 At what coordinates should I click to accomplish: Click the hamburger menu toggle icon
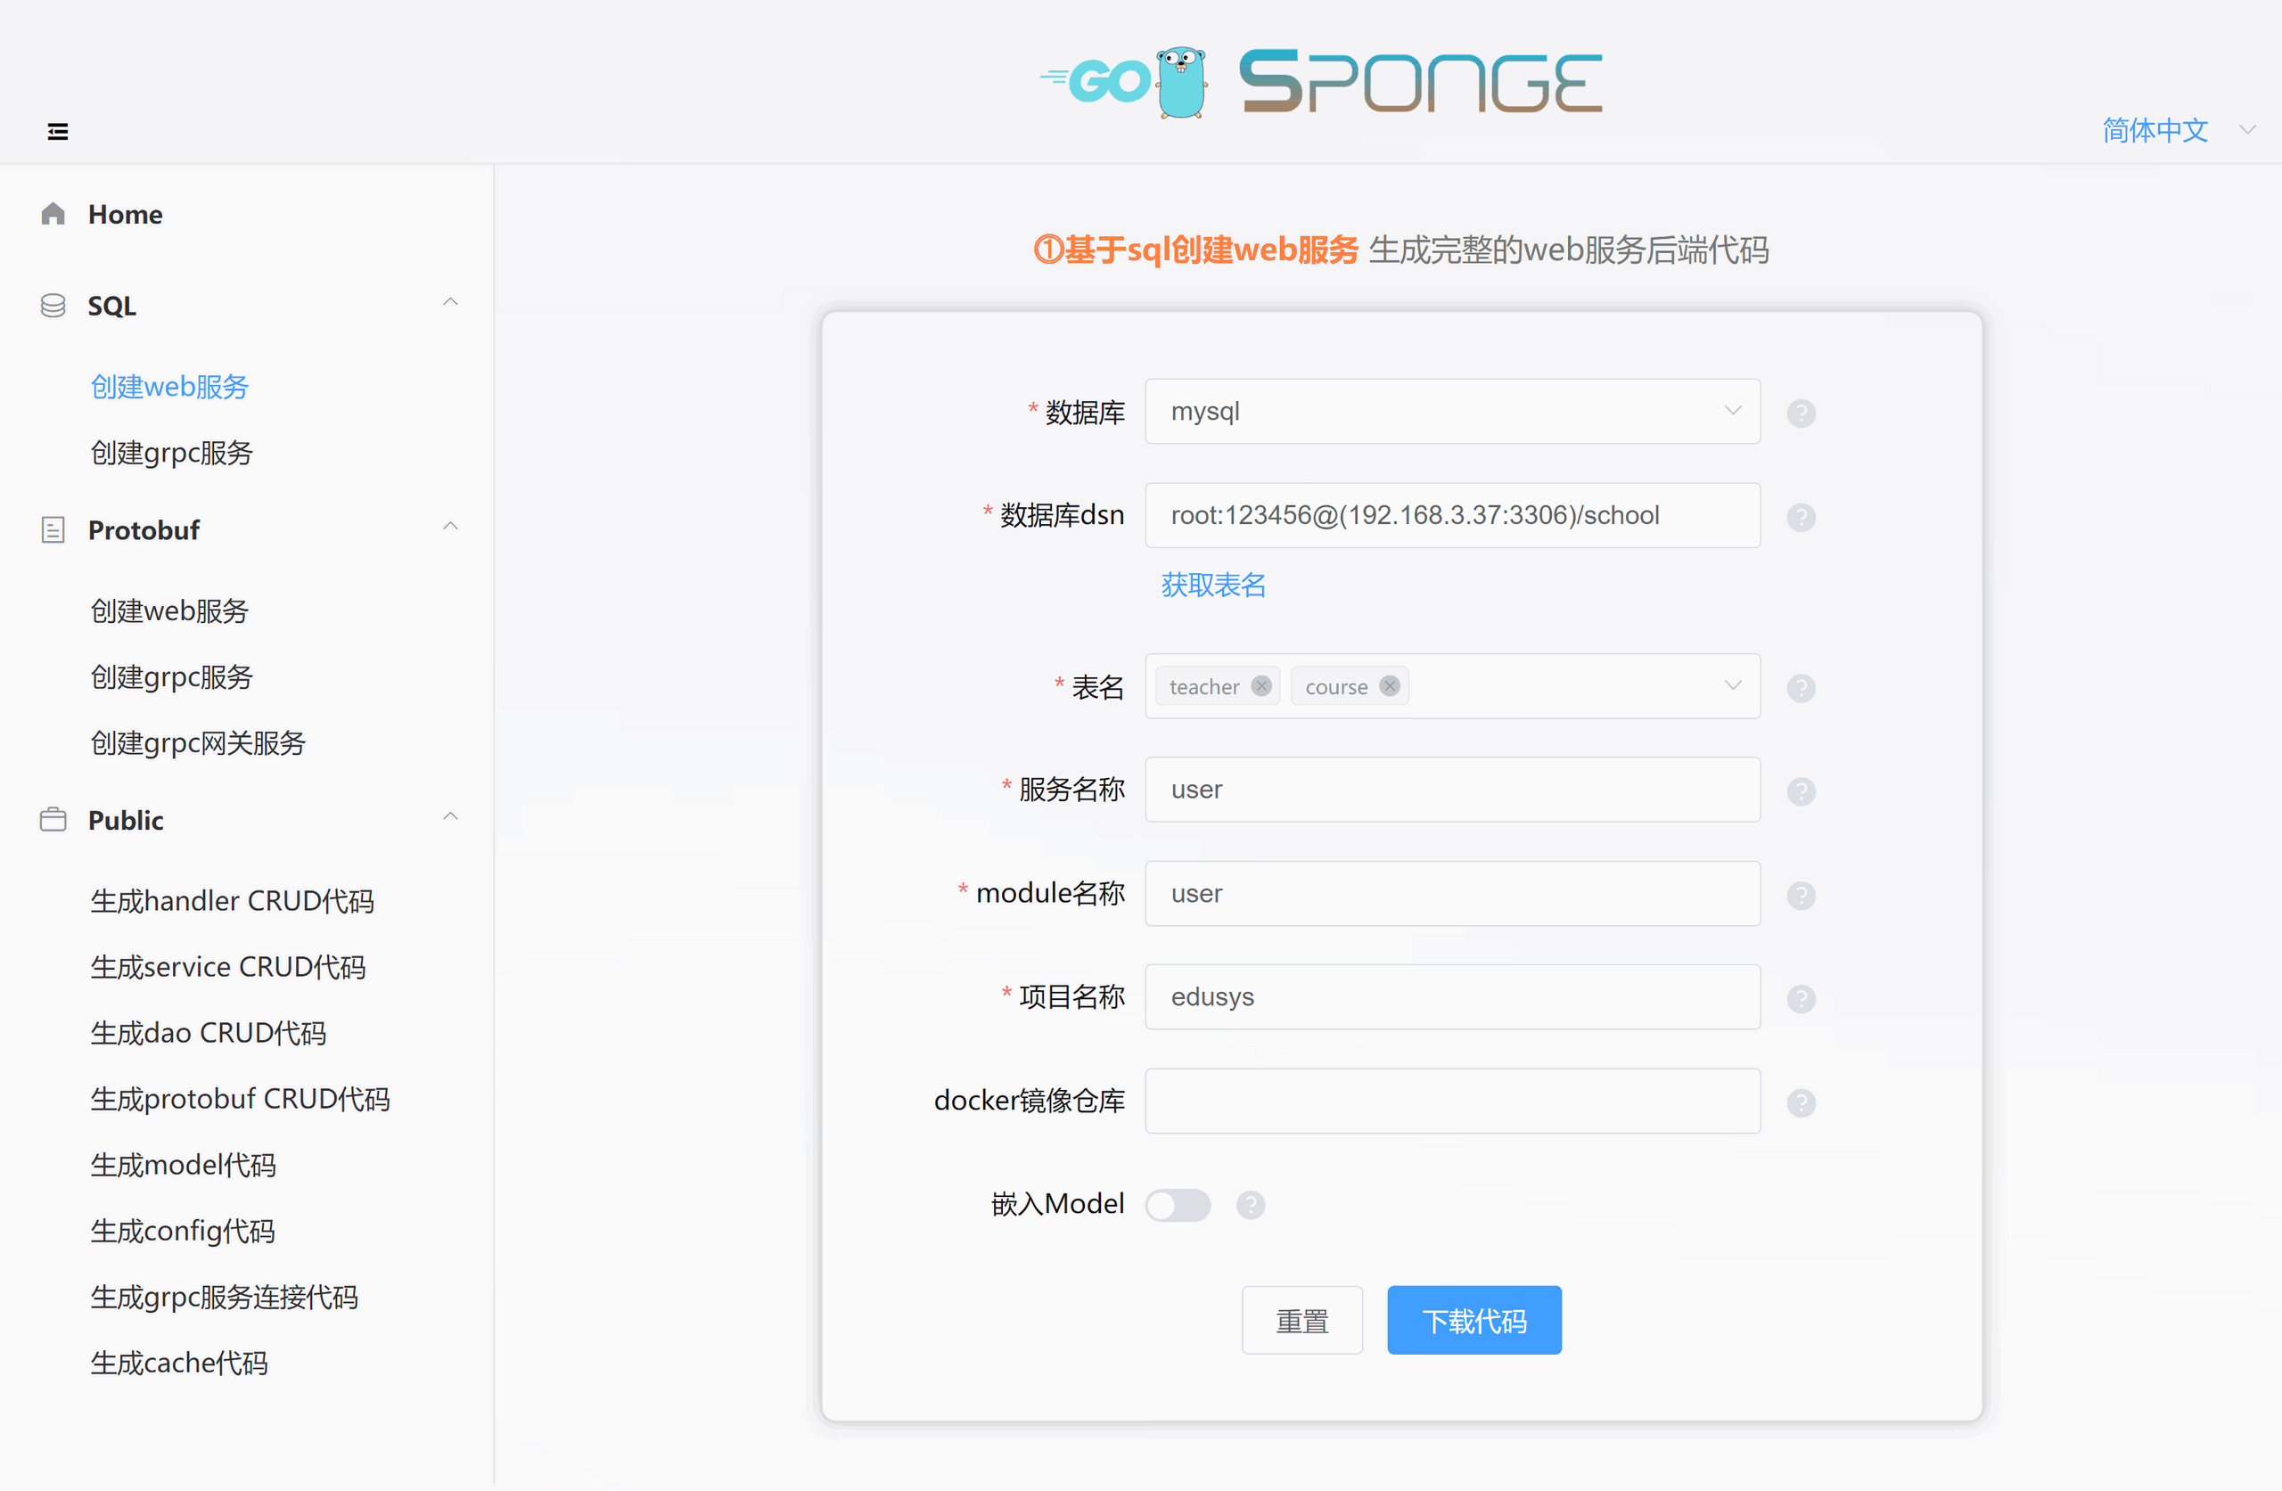(x=56, y=130)
